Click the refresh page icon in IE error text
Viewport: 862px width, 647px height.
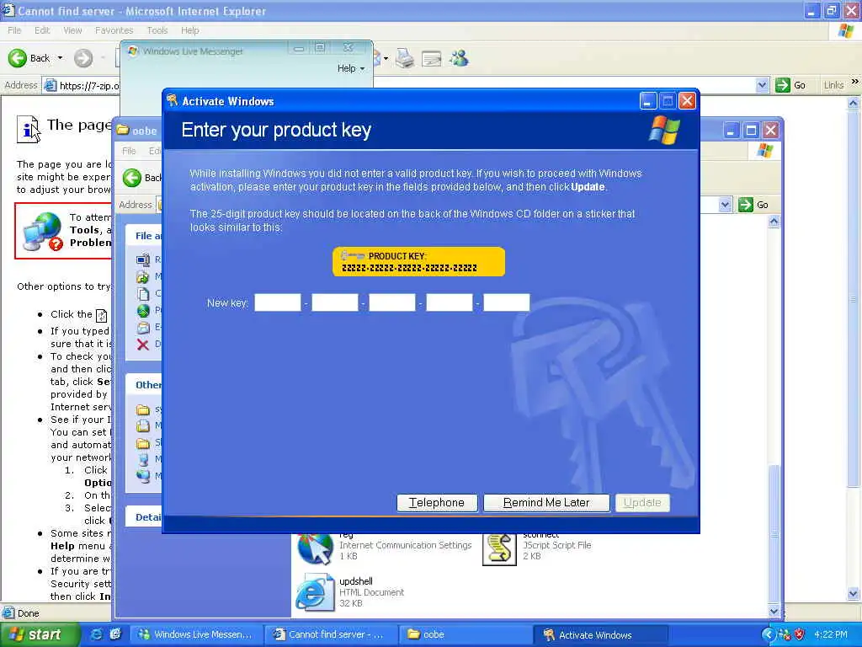(102, 315)
